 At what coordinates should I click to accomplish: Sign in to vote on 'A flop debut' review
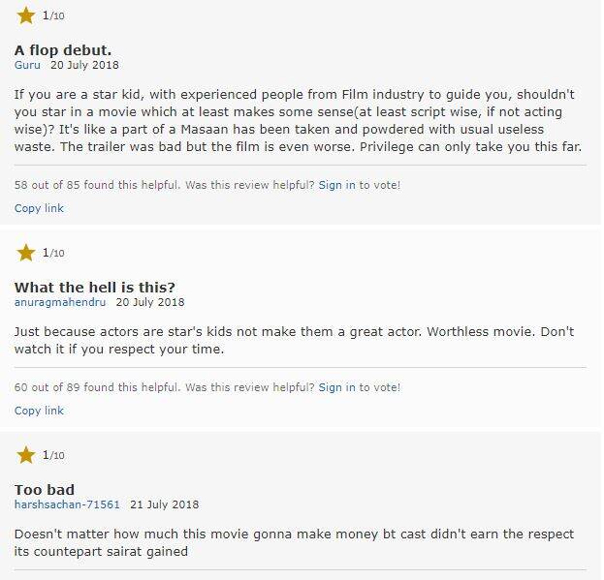pyautogui.click(x=336, y=185)
